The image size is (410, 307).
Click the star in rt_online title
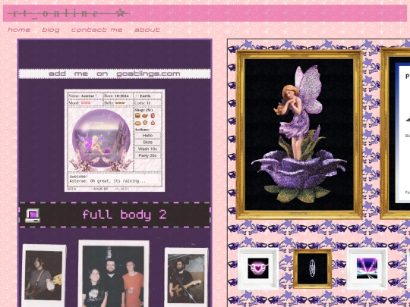[x=120, y=13]
